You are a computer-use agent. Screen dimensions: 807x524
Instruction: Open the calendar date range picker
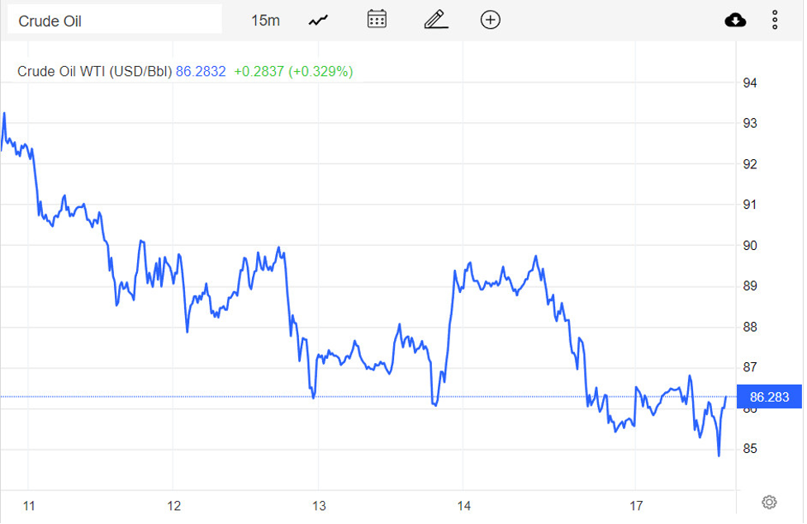click(377, 20)
